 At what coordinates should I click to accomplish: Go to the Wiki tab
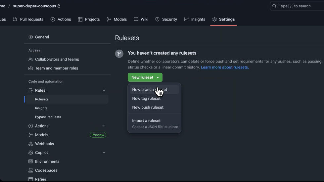point(141,19)
